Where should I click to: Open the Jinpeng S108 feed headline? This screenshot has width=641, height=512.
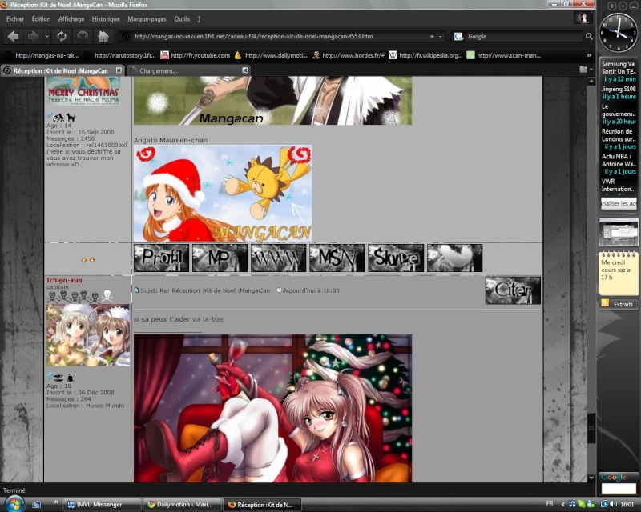pos(619,89)
